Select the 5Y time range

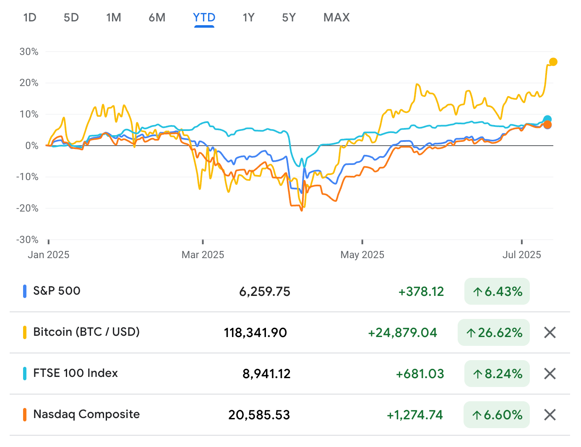[x=289, y=18]
